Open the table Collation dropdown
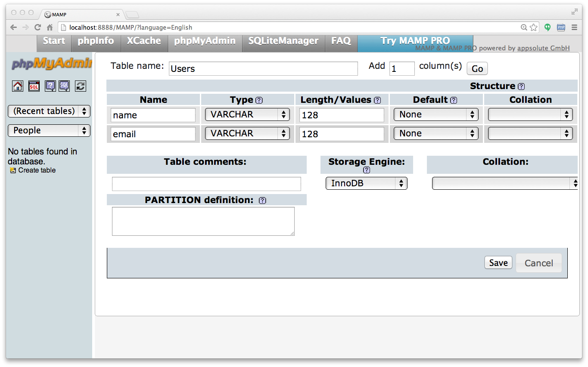Viewport: 588px width, 367px height. pyautogui.click(x=505, y=183)
